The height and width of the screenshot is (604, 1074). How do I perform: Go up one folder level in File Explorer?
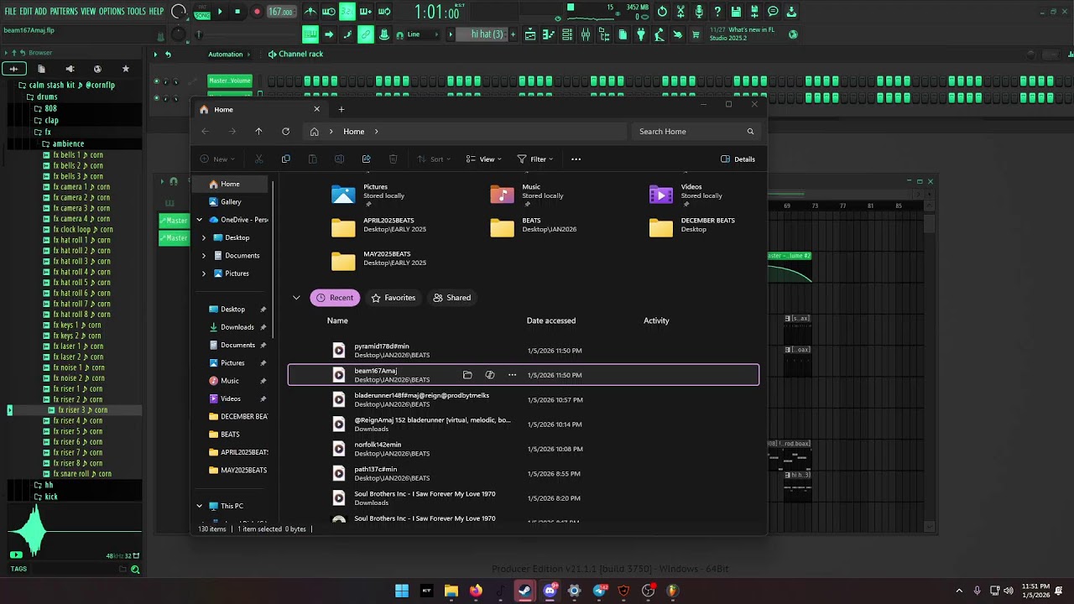tap(258, 132)
